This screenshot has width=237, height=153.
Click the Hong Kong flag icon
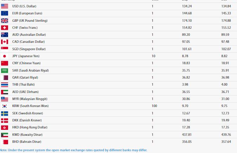(5, 127)
